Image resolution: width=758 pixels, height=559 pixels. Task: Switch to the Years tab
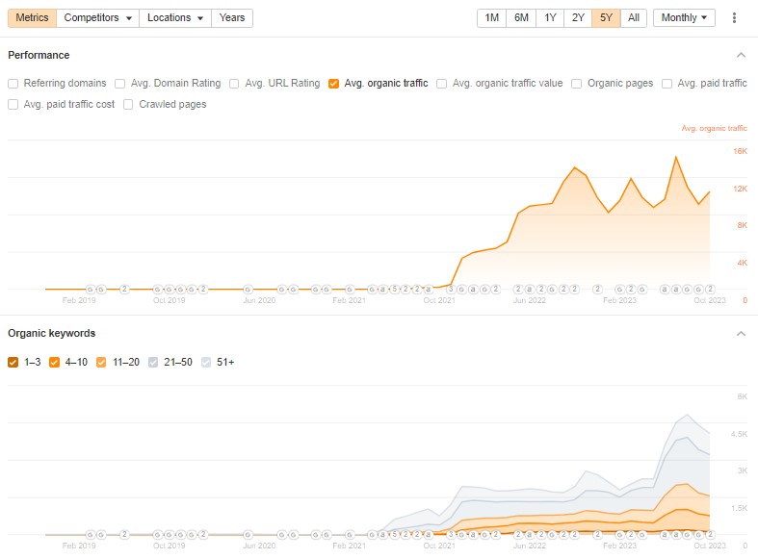tap(232, 18)
